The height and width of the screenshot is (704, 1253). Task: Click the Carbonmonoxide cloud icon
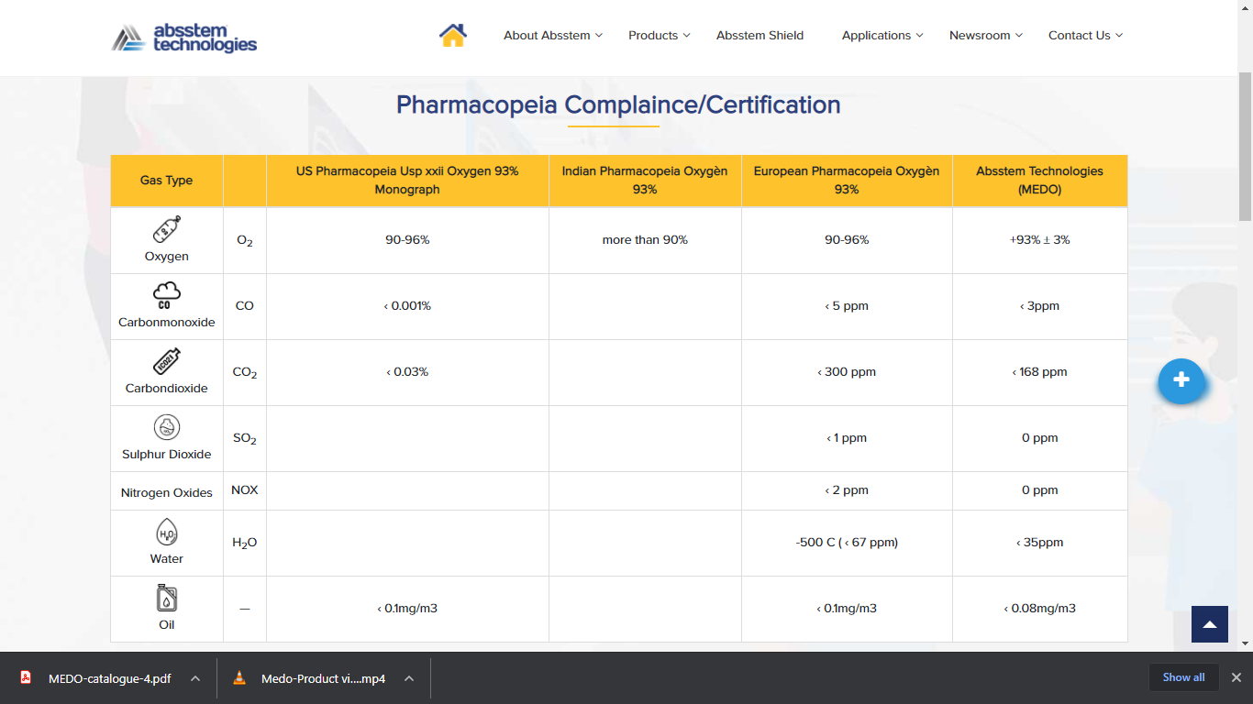166,295
